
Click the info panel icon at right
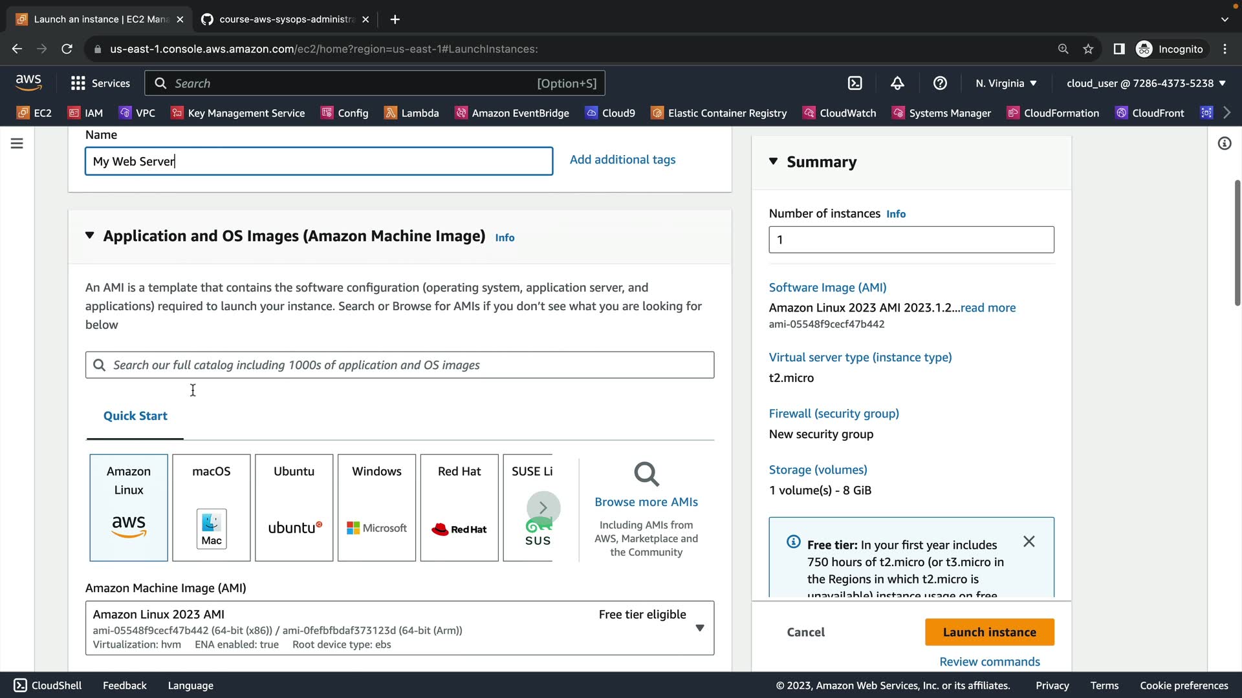click(x=1224, y=143)
